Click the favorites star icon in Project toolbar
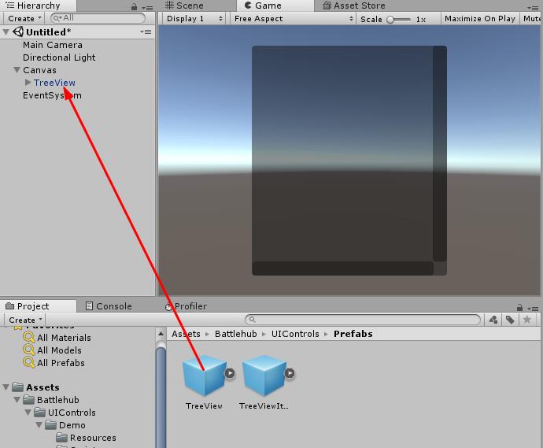 click(526, 320)
